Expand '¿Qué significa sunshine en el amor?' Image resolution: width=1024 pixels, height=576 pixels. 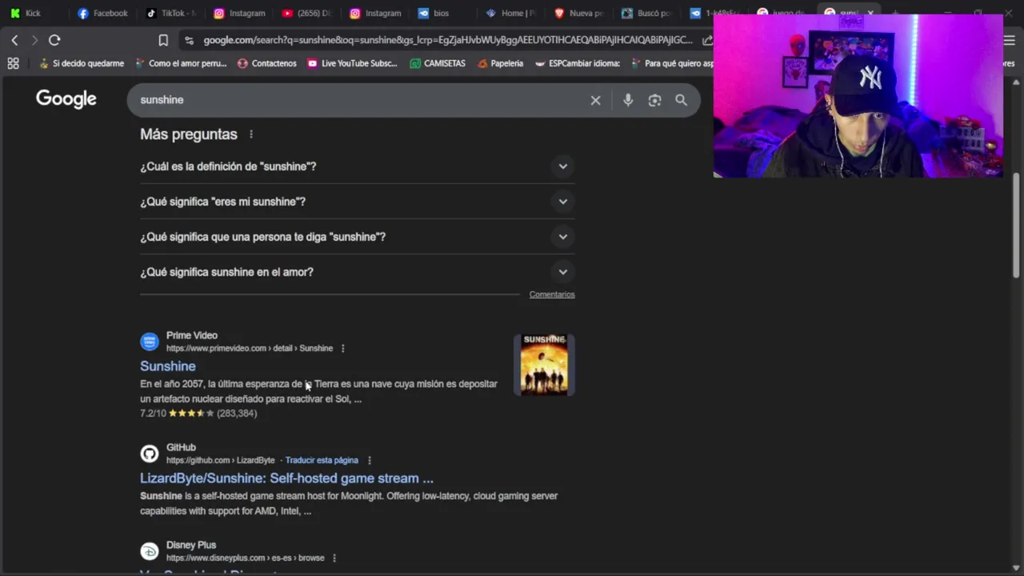point(358,272)
